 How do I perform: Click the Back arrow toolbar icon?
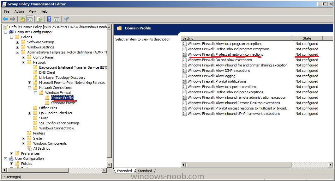pos(5,19)
